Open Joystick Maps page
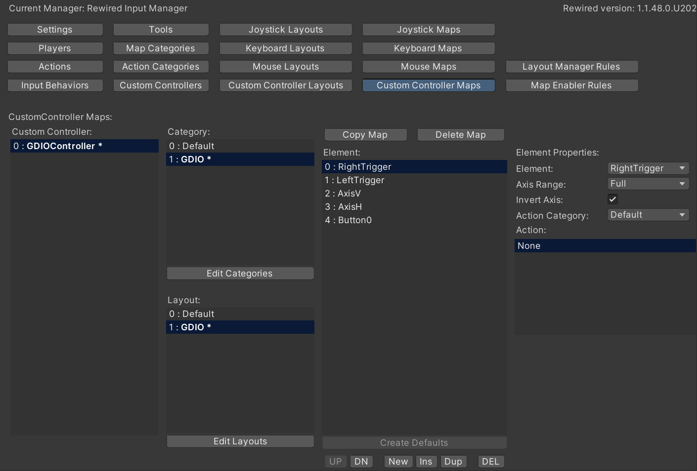The width and height of the screenshot is (697, 471). pos(429,30)
